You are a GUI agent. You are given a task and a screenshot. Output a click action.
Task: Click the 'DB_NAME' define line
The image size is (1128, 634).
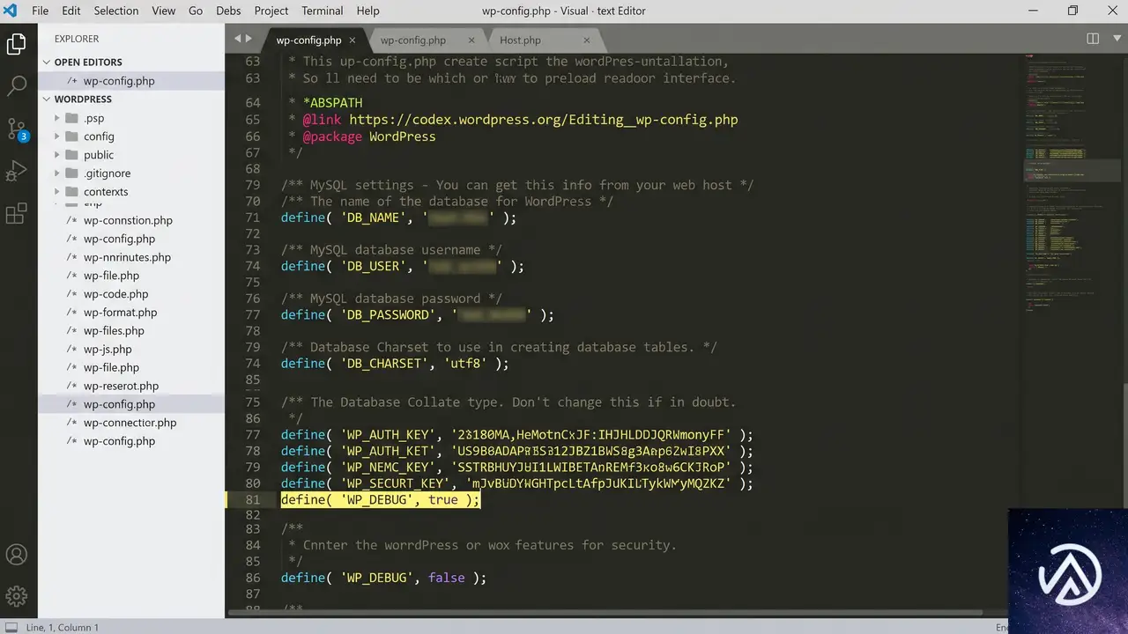[x=398, y=217]
